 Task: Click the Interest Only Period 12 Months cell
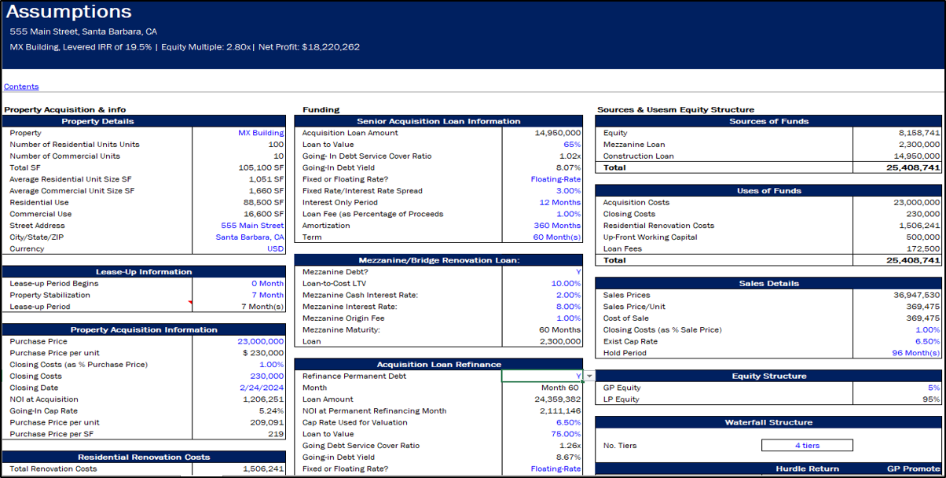tap(541, 202)
